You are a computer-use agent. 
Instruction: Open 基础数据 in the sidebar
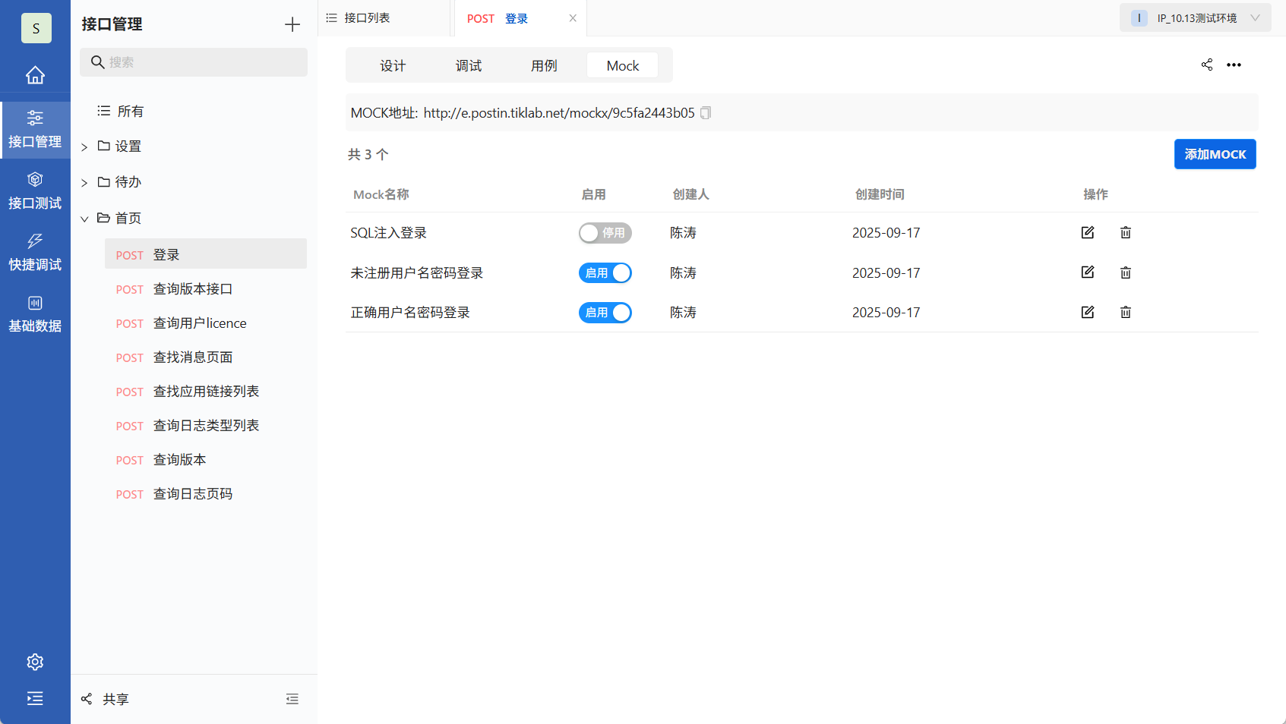coord(35,313)
